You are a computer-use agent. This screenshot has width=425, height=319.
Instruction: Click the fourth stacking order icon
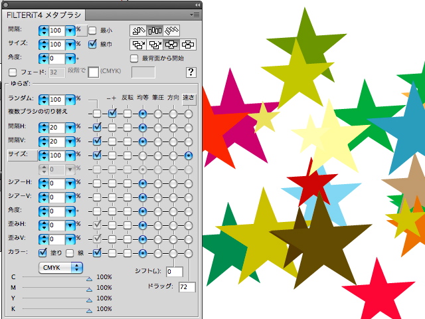[188, 45]
